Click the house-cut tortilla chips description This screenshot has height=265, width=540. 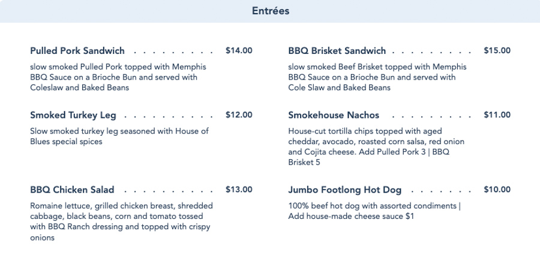[x=376, y=147]
